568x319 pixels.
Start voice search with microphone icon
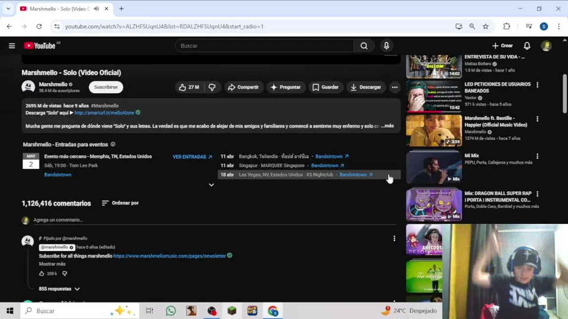[387, 46]
